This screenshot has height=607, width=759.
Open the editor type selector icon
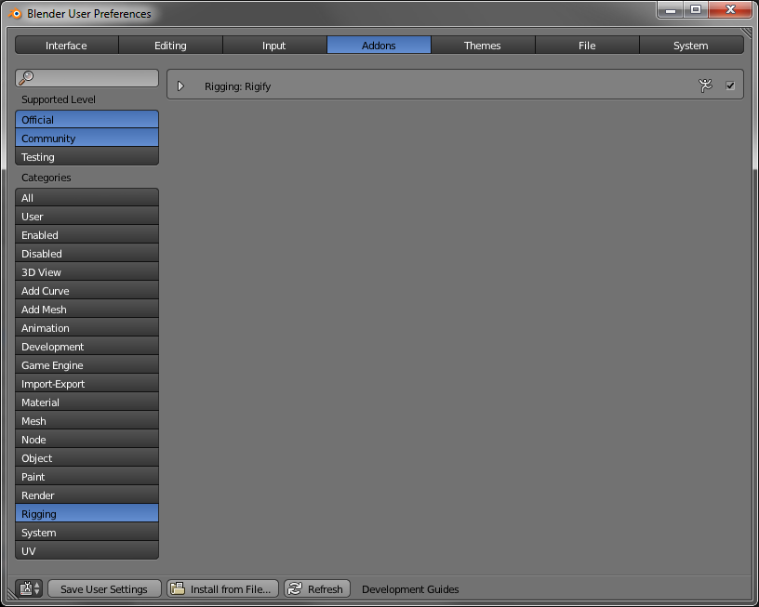click(29, 588)
